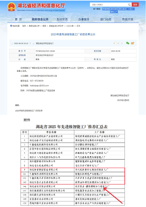146x207 pixels.
Task: Click the 有效性 value 有效
Action: (x=113, y=59)
